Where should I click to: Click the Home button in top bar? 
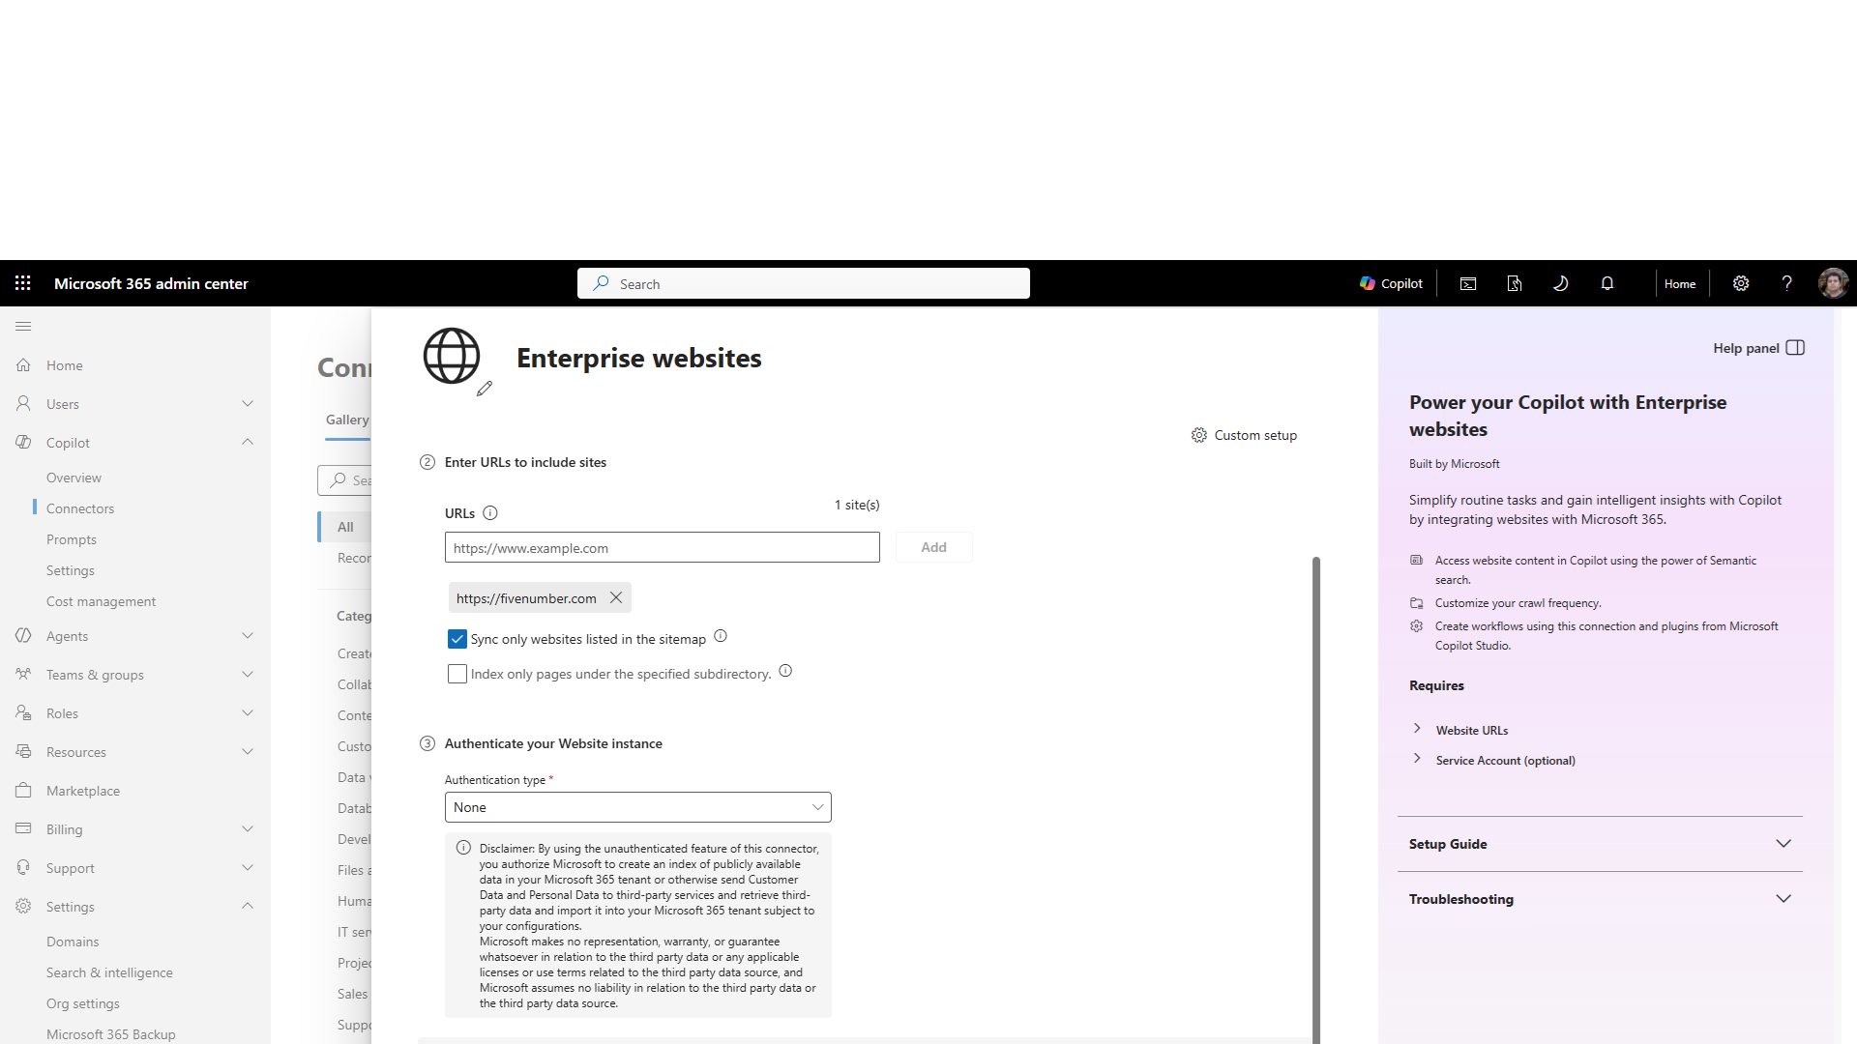coord(1680,283)
